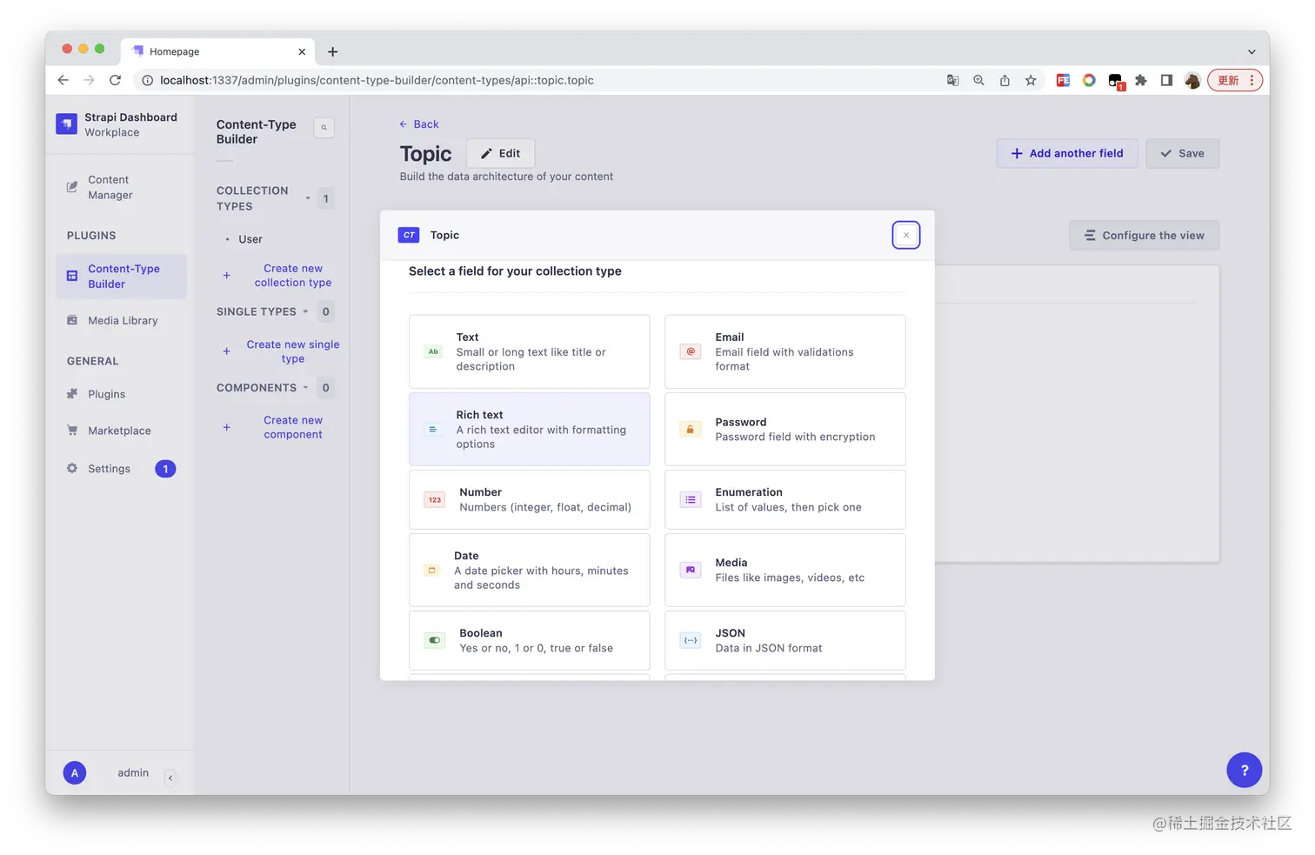Open the browser extensions puzzle icon
Screen dimensions: 1315x855
(x=1141, y=80)
